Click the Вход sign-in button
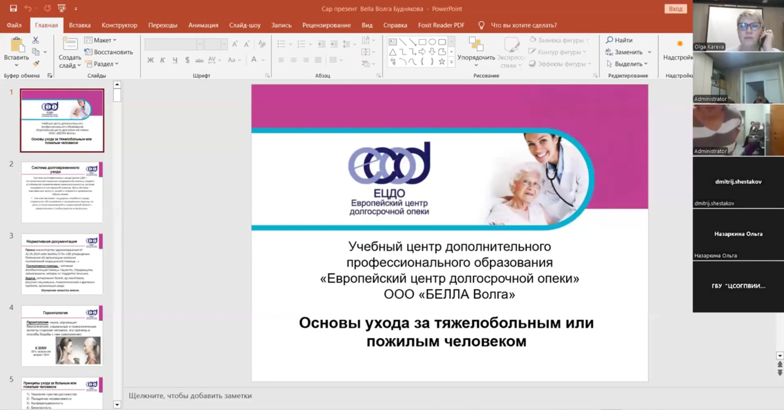784x410 pixels. pyautogui.click(x=675, y=9)
